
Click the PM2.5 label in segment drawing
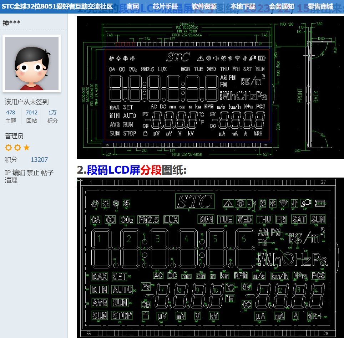click(148, 220)
